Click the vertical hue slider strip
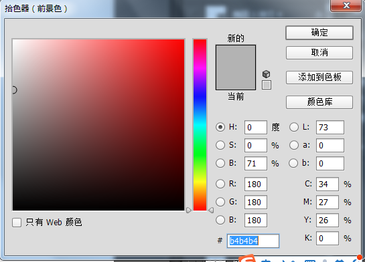Screen dimensions: 365x262 (200, 125)
